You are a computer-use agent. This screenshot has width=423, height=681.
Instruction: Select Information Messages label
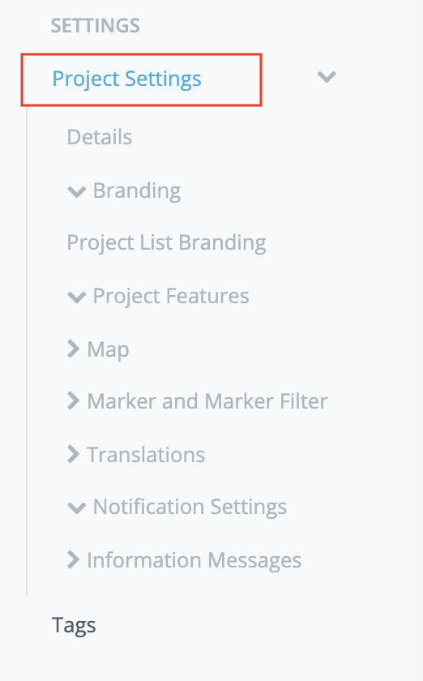pos(194,560)
